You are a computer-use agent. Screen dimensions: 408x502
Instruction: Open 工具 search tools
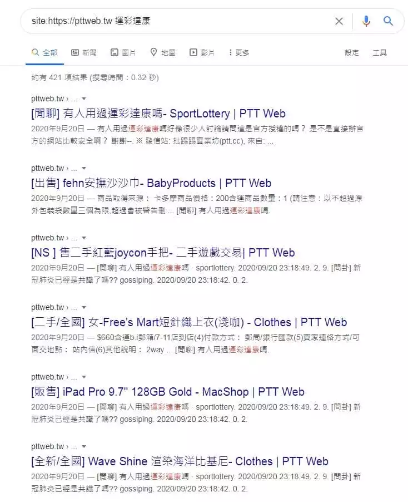tap(380, 52)
